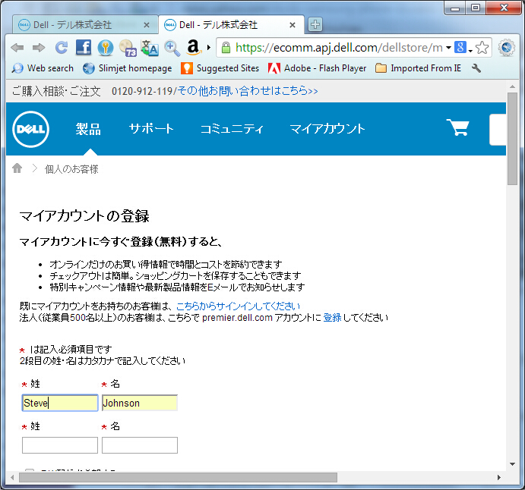Image resolution: width=525 pixels, height=490 pixels.
Task: Open the weather moon icon with 73 badge
Action: 128,48
